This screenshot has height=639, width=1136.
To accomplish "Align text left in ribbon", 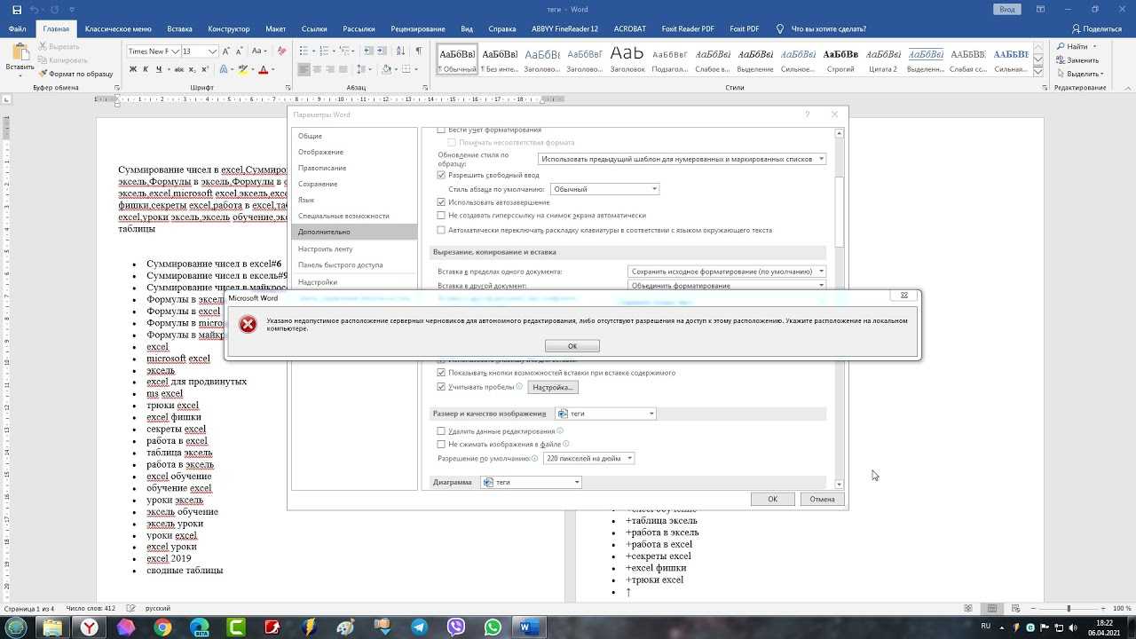I will [x=304, y=69].
